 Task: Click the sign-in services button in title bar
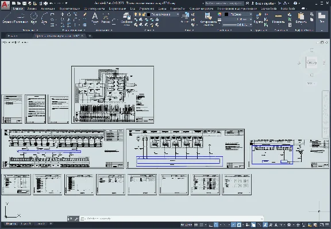(x=263, y=3)
